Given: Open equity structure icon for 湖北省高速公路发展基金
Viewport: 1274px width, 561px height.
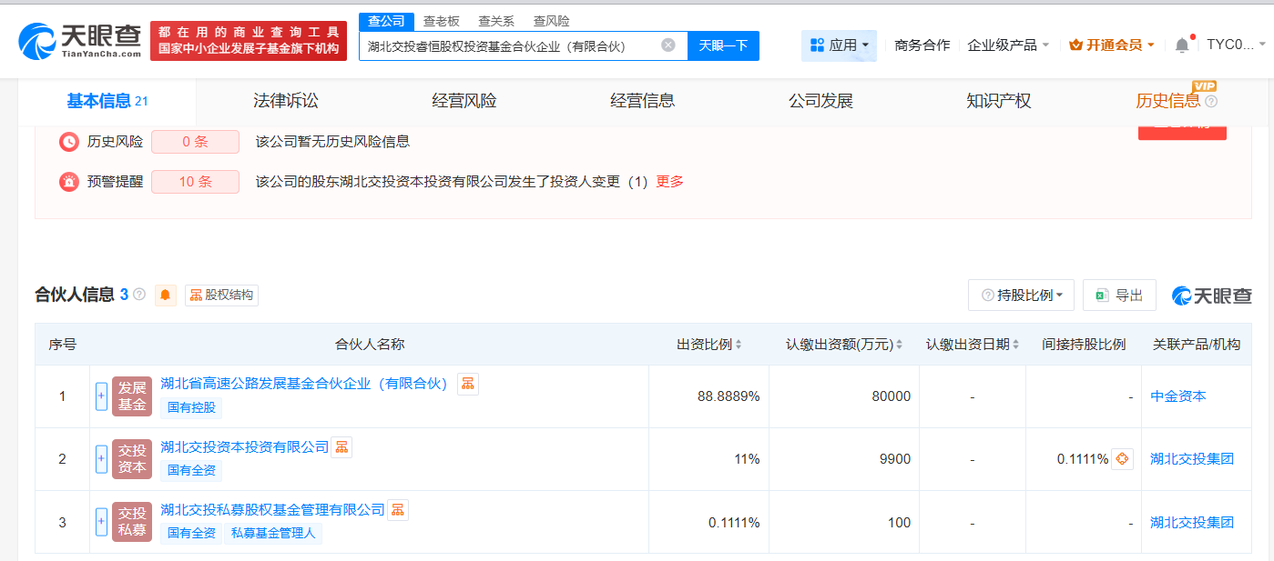Looking at the screenshot, I should point(467,384).
